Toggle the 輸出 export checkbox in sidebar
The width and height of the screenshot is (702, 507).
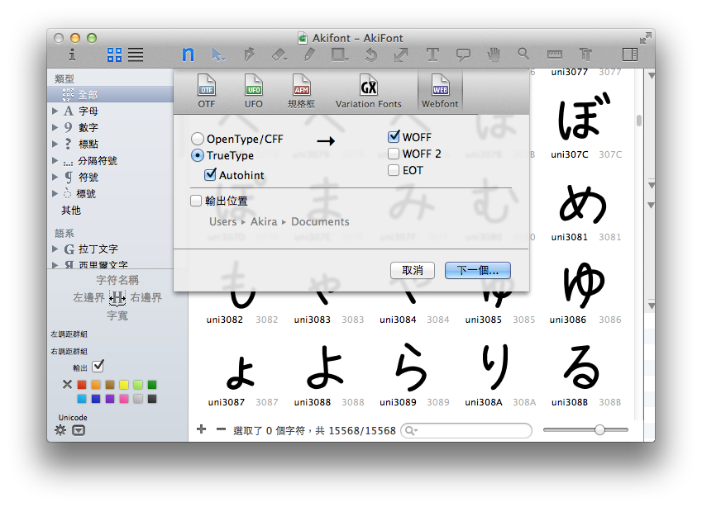[98, 366]
